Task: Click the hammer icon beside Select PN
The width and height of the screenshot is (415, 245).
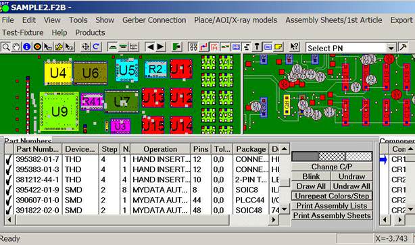Action: [403, 47]
